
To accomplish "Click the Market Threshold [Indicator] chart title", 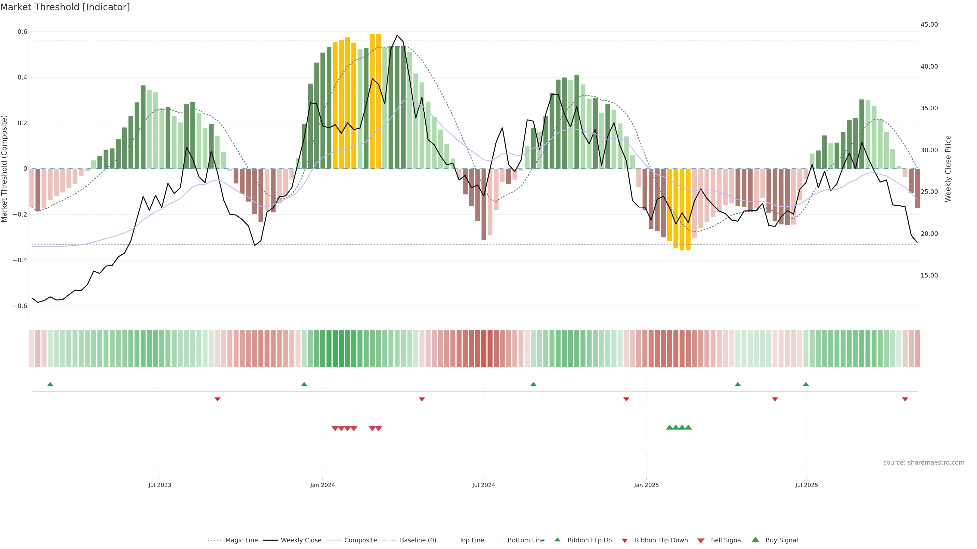I will coord(65,7).
